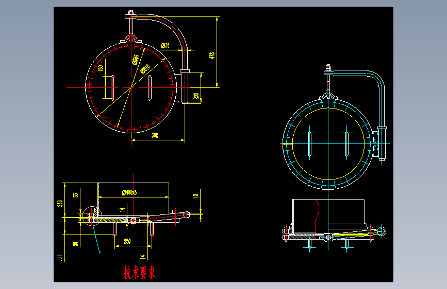Click the Ø480x8 cylinder dimension label
447x289 pixels.
(129, 192)
